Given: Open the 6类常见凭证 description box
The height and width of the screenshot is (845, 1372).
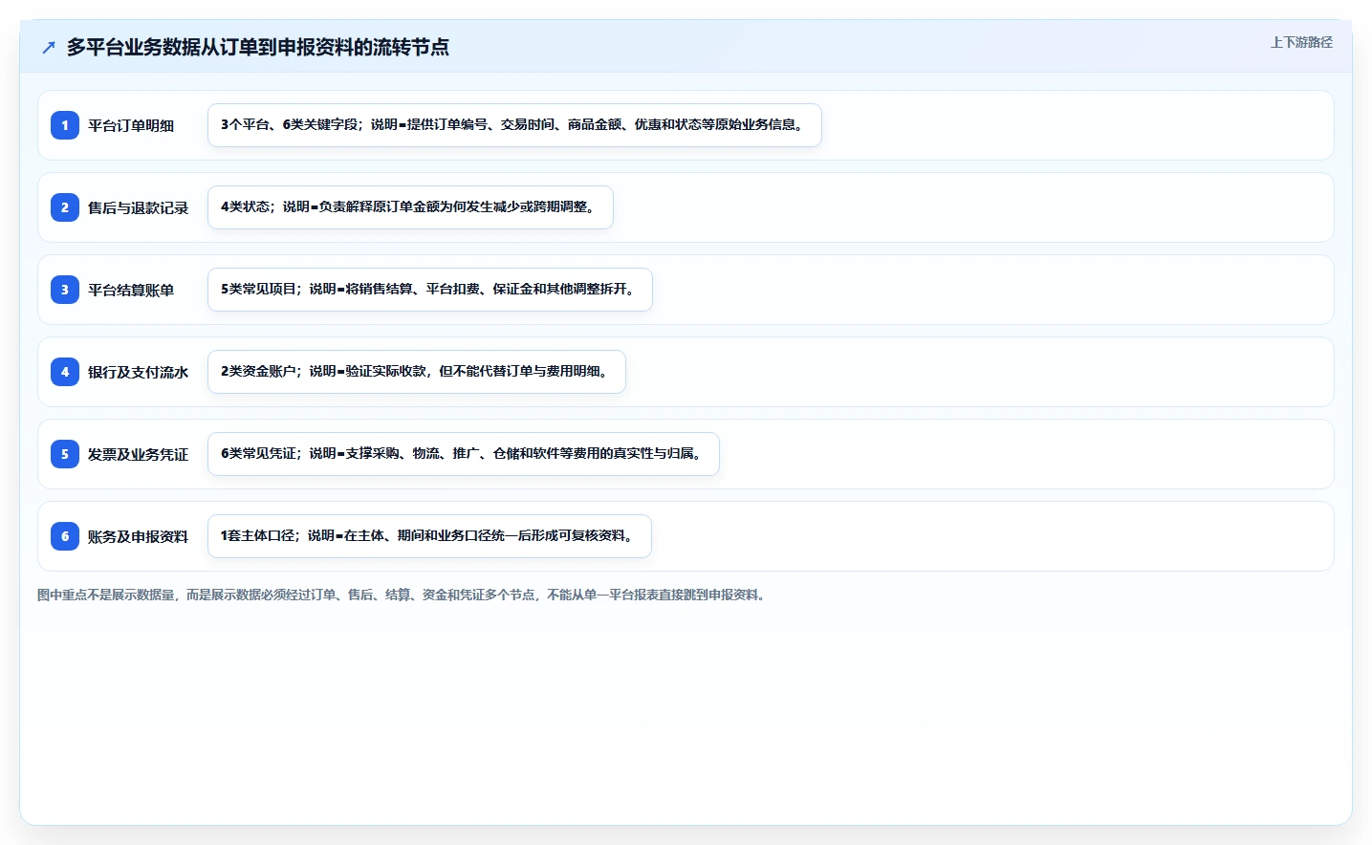Looking at the screenshot, I should [x=464, y=454].
